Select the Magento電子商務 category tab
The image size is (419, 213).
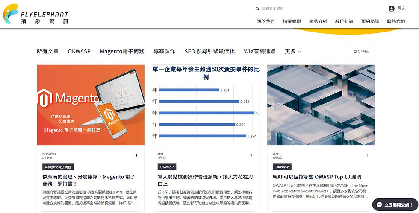(122, 51)
